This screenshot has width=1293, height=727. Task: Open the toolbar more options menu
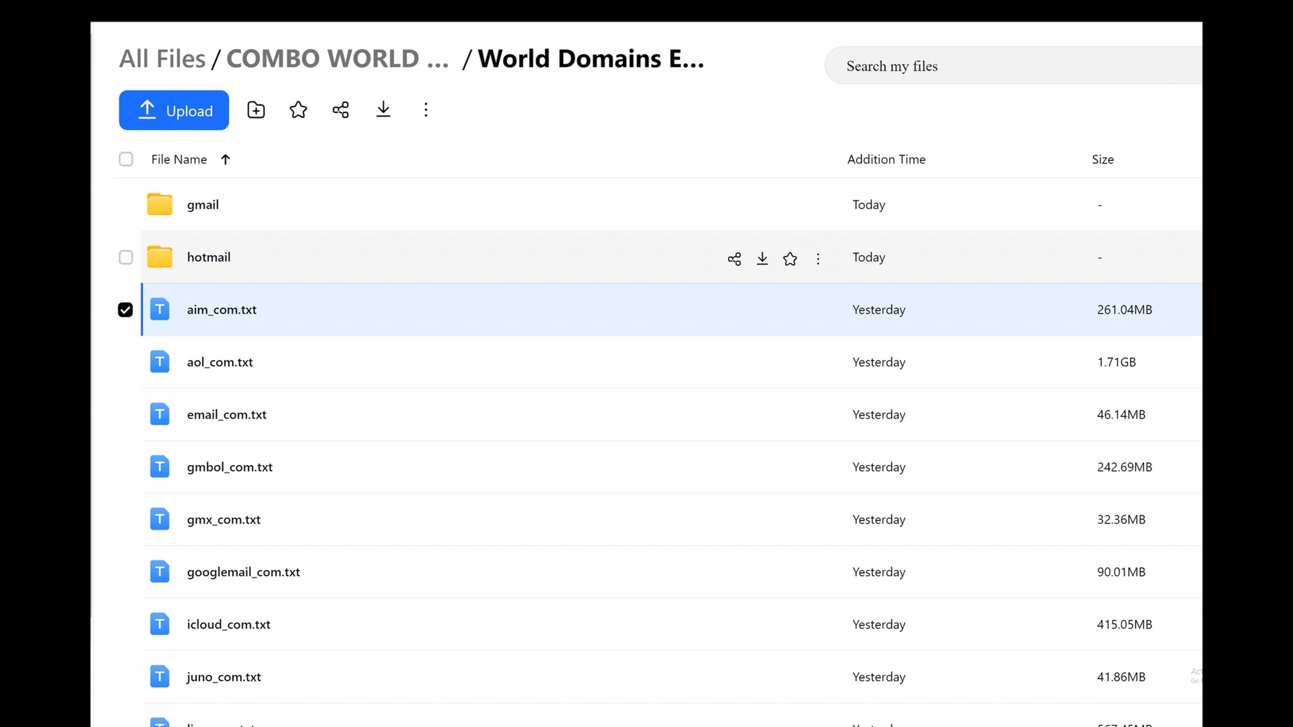[x=426, y=110]
